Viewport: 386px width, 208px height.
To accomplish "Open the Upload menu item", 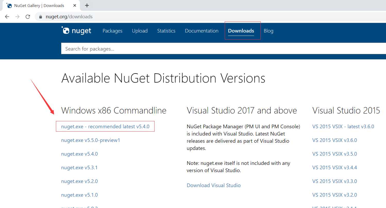I will 140,31.
